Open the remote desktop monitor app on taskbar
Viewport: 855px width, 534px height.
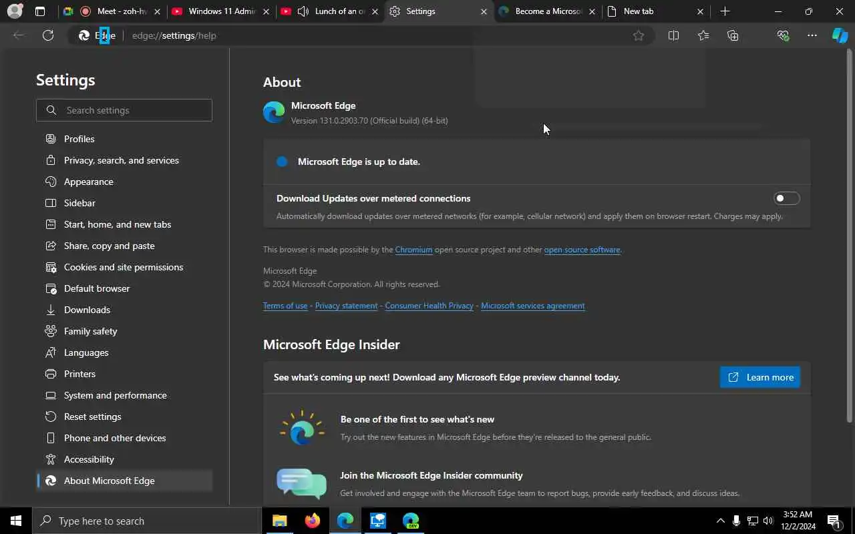[x=378, y=521]
